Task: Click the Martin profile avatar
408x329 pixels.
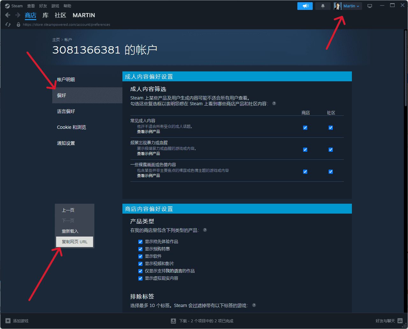Action: 337,6
